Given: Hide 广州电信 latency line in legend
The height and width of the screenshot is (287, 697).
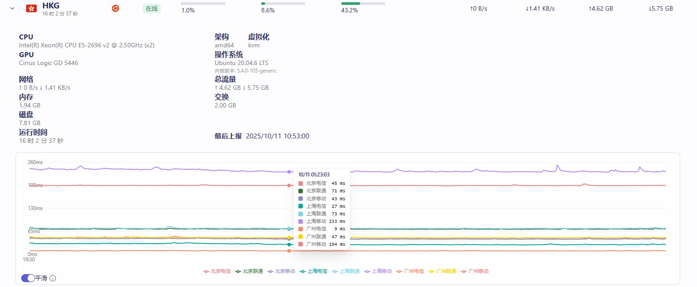Looking at the screenshot, I should click(410, 272).
